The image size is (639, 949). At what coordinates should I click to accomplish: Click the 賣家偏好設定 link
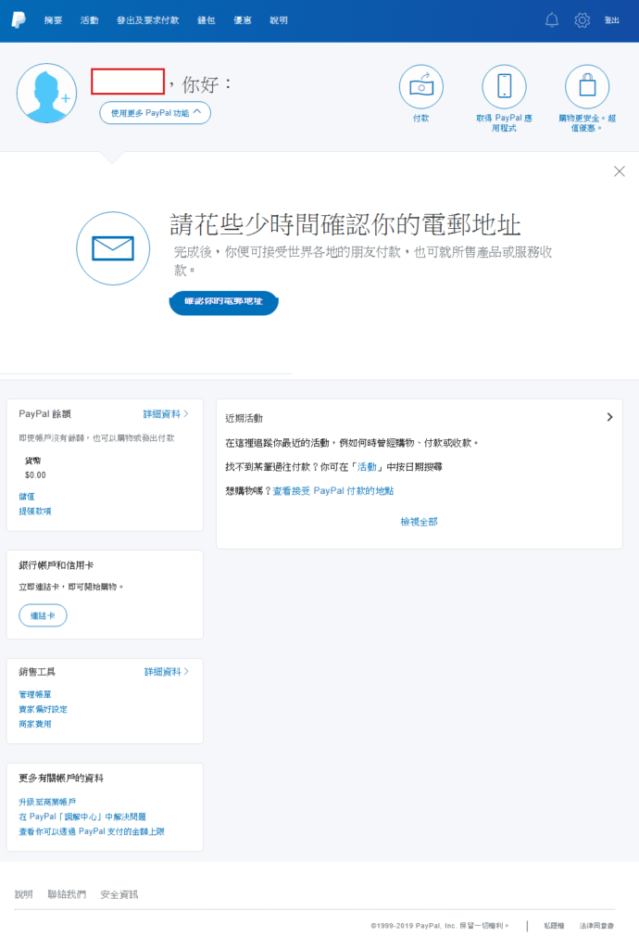point(43,709)
